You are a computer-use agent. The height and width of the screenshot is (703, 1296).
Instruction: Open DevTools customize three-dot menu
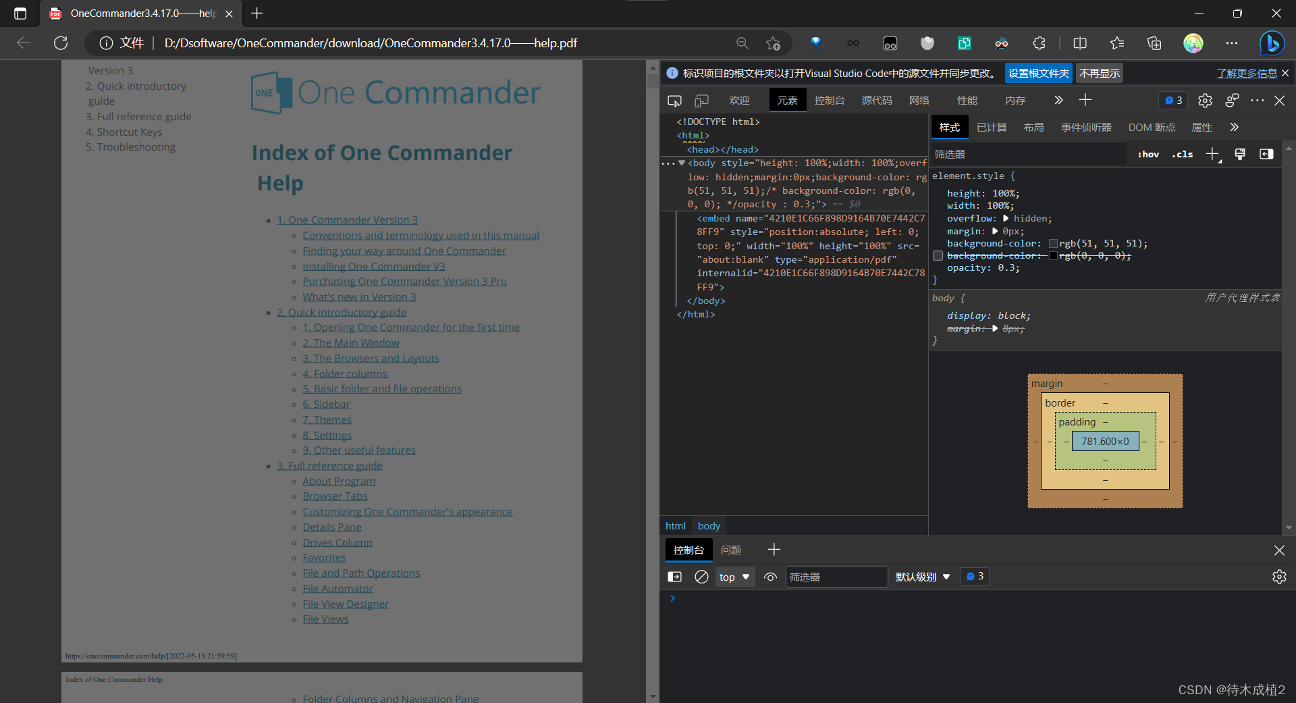pos(1257,101)
